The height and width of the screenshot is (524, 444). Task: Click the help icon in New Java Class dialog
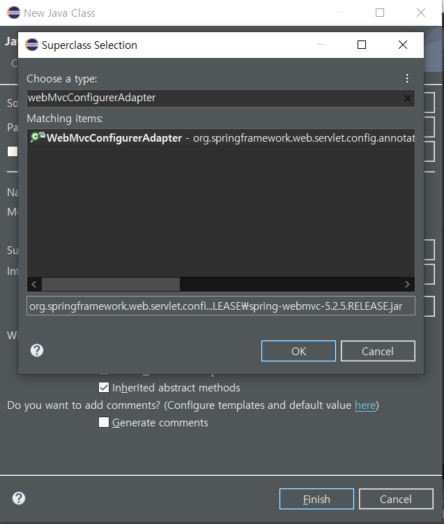[19, 498]
